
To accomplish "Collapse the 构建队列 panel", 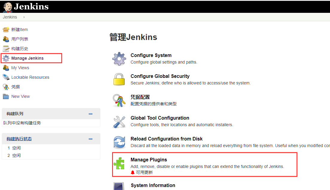I will [x=90, y=114].
